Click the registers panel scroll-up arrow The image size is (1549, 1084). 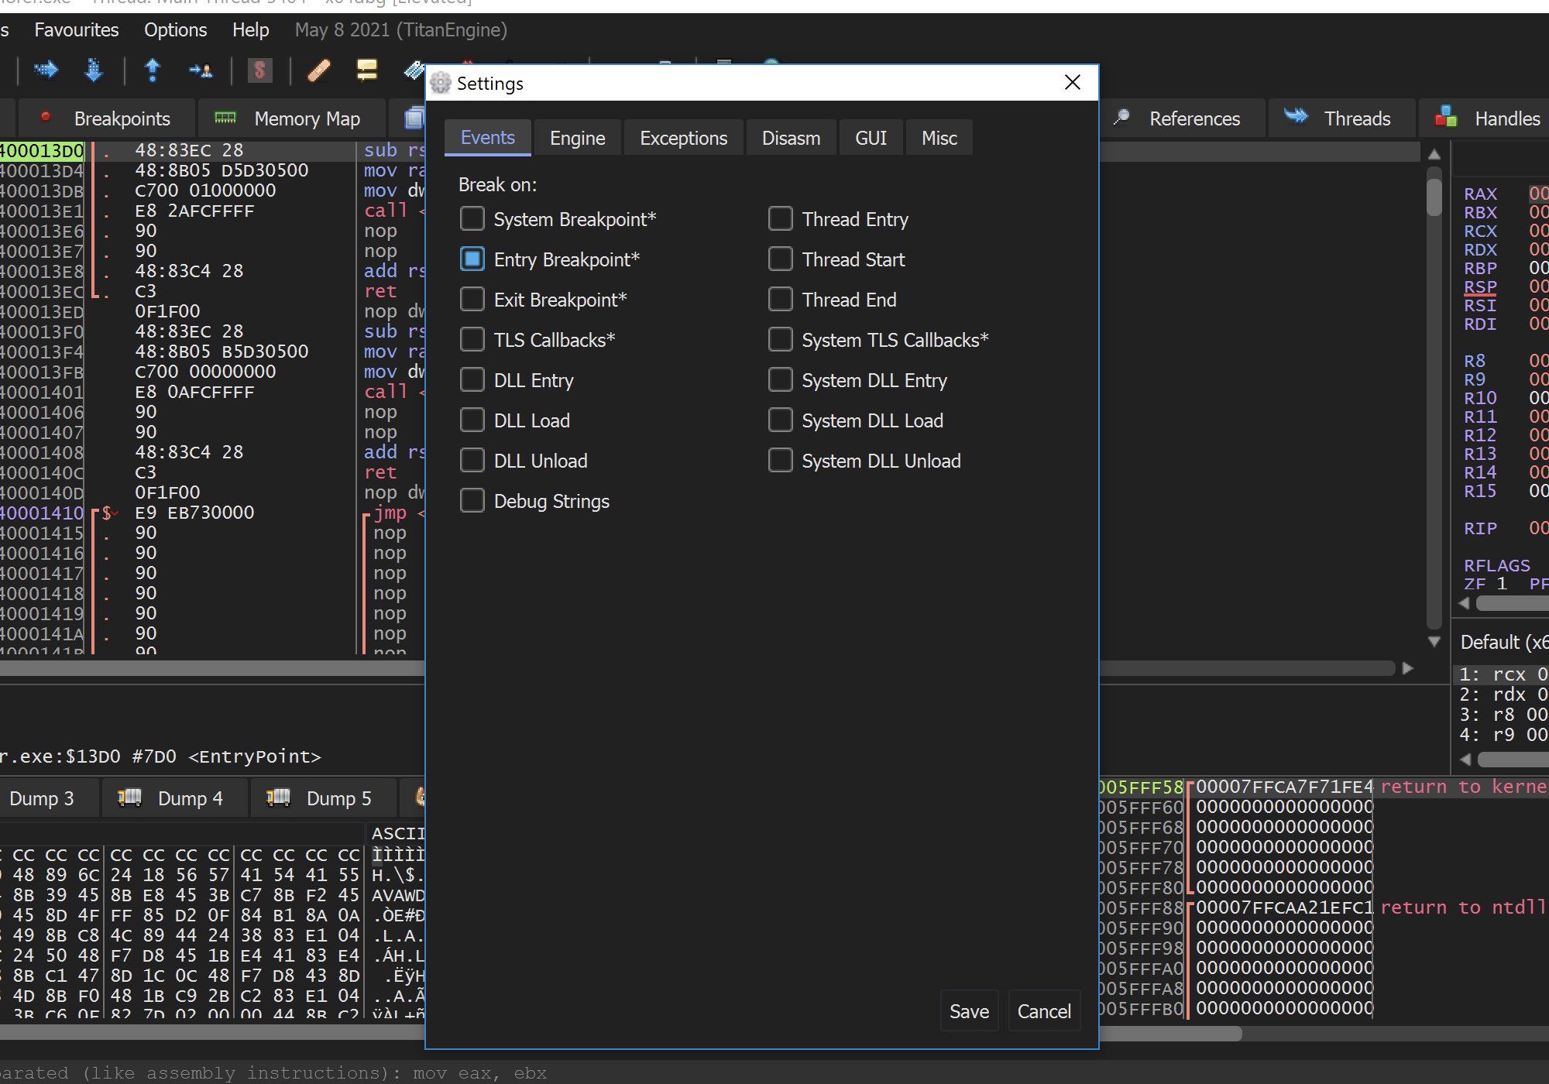[x=1434, y=154]
